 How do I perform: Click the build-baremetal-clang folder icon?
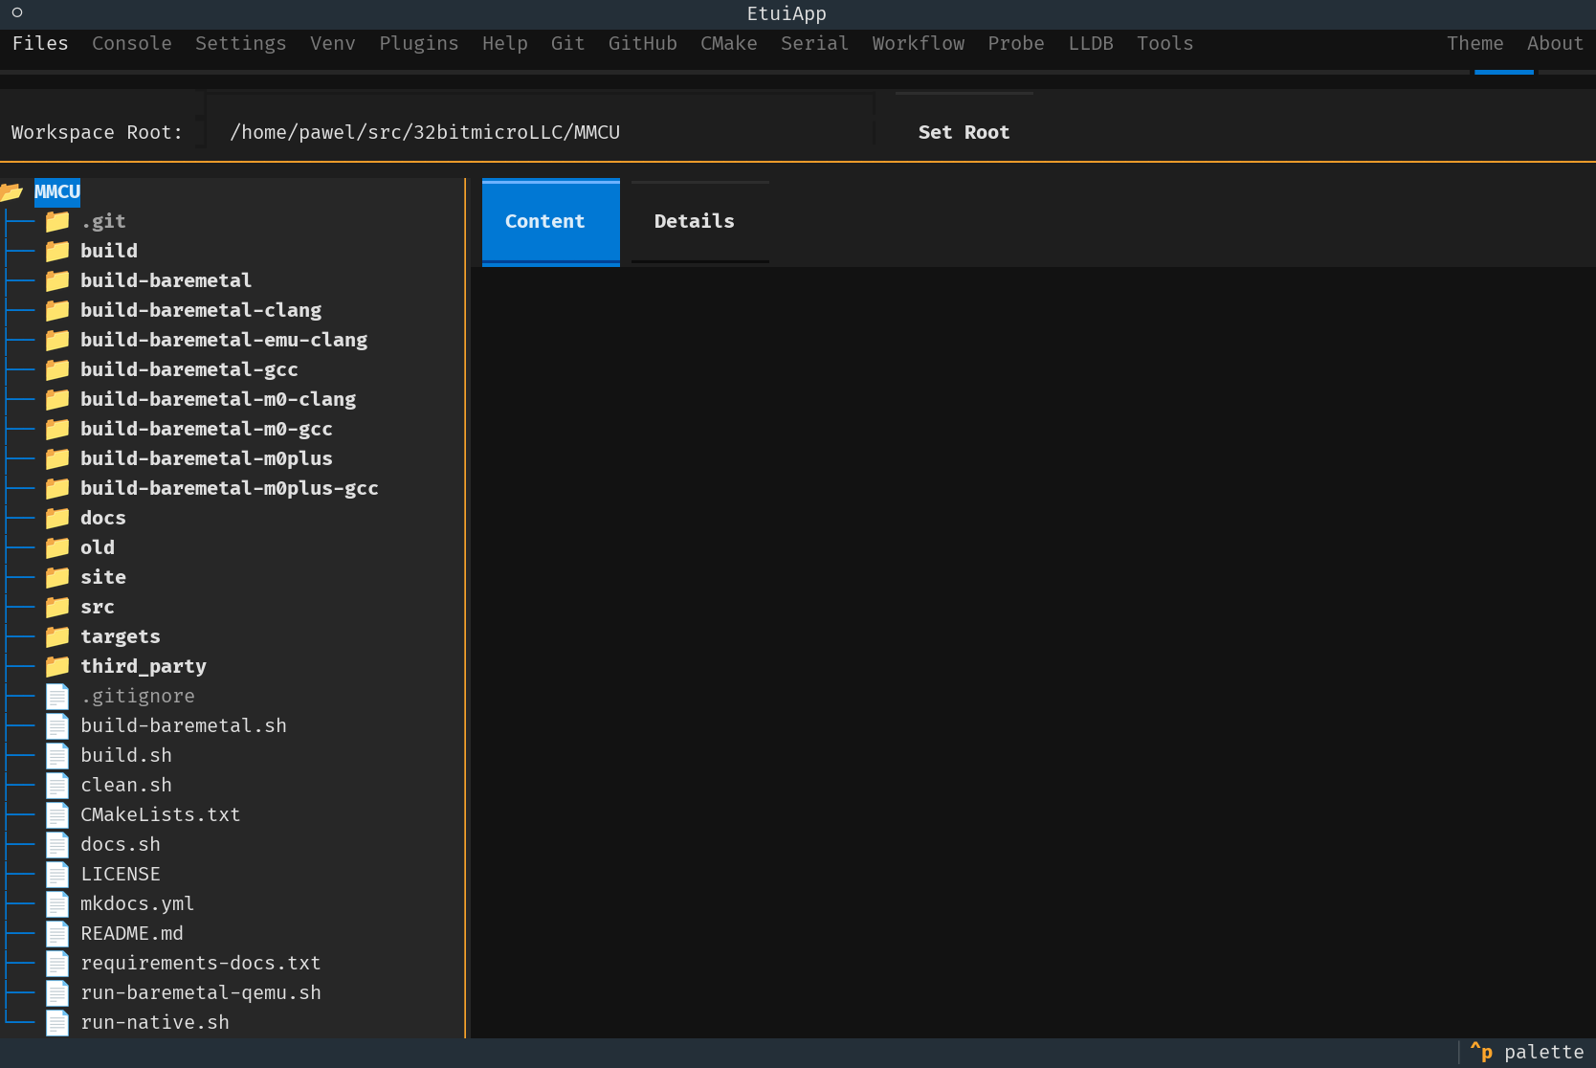point(57,310)
